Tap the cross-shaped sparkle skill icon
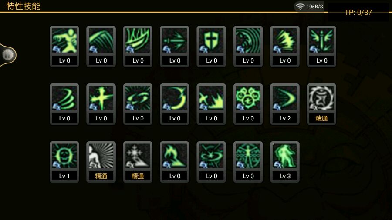 coord(101,104)
